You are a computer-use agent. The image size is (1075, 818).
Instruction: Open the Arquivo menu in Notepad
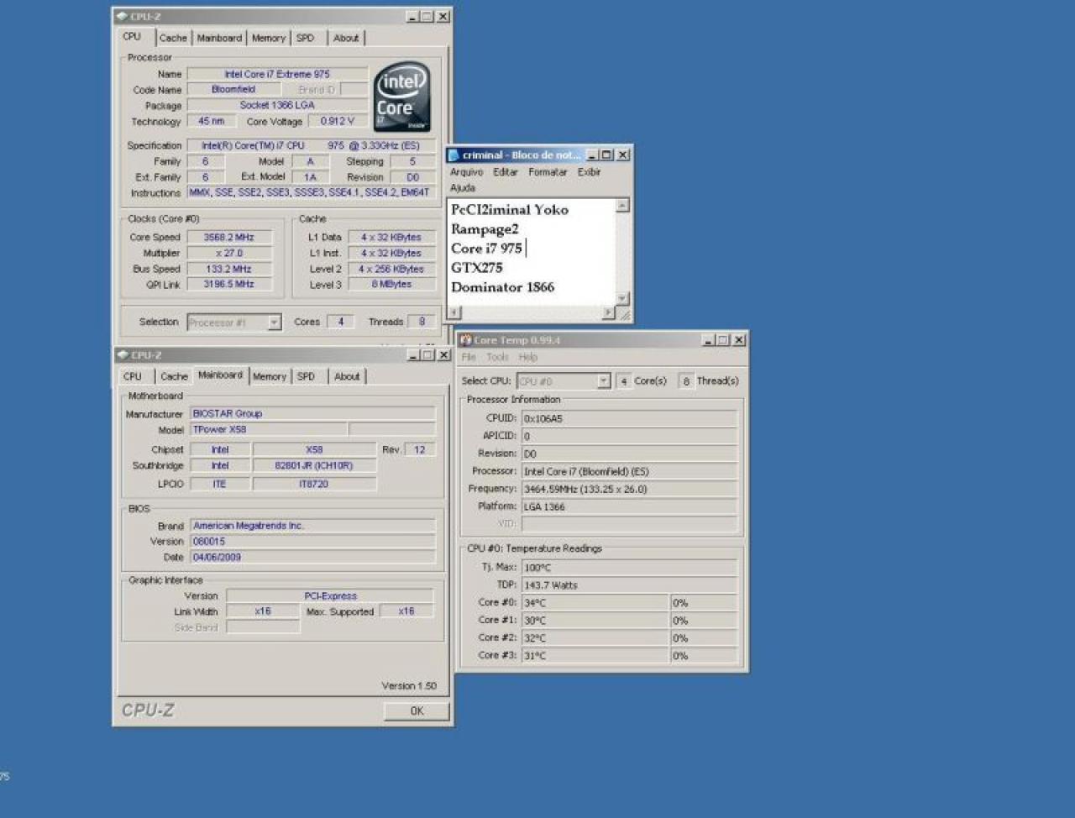[466, 172]
